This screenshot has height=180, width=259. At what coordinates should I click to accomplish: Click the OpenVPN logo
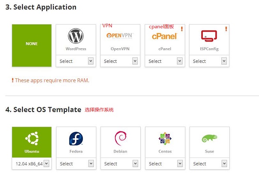(120, 35)
